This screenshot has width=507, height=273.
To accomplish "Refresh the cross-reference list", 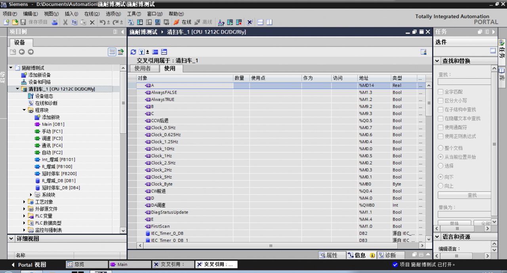I will pyautogui.click(x=133, y=52).
